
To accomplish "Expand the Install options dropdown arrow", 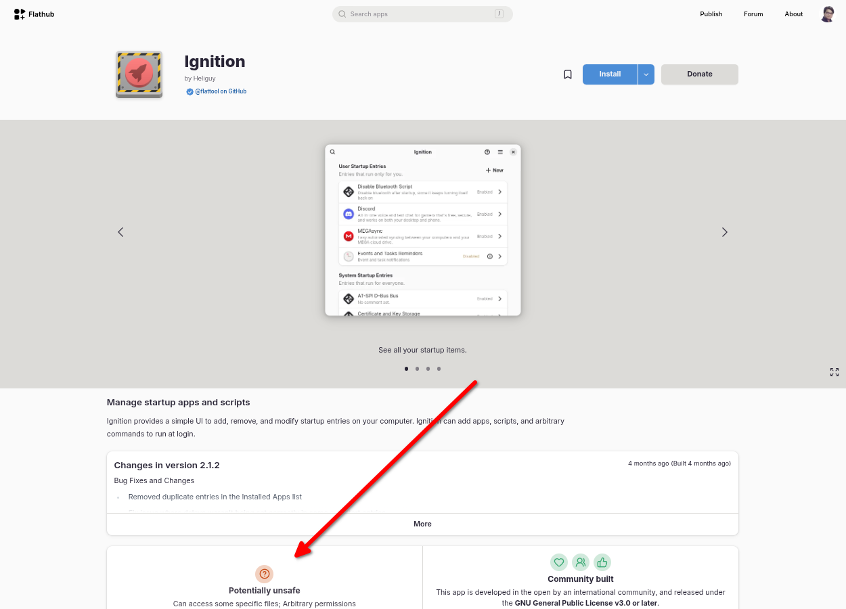I will click(x=646, y=74).
